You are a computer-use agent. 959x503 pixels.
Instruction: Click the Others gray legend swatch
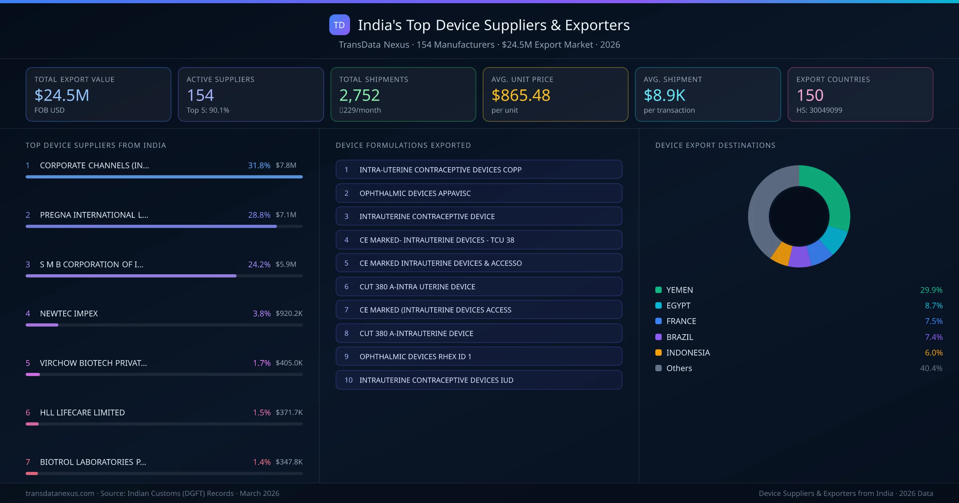(659, 368)
